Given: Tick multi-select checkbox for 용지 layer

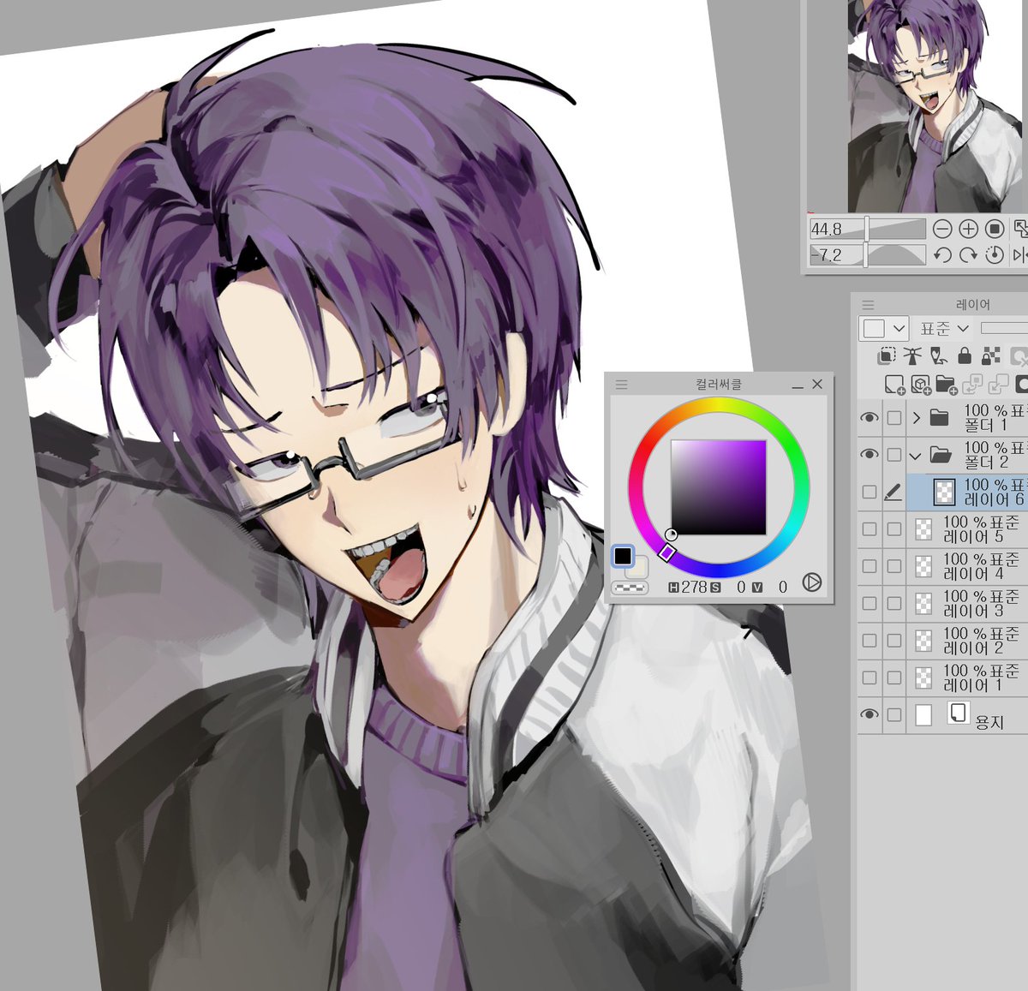Looking at the screenshot, I should (x=894, y=714).
